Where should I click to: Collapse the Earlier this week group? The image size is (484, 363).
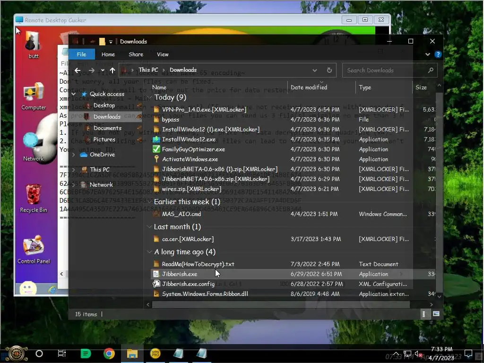coord(150,201)
